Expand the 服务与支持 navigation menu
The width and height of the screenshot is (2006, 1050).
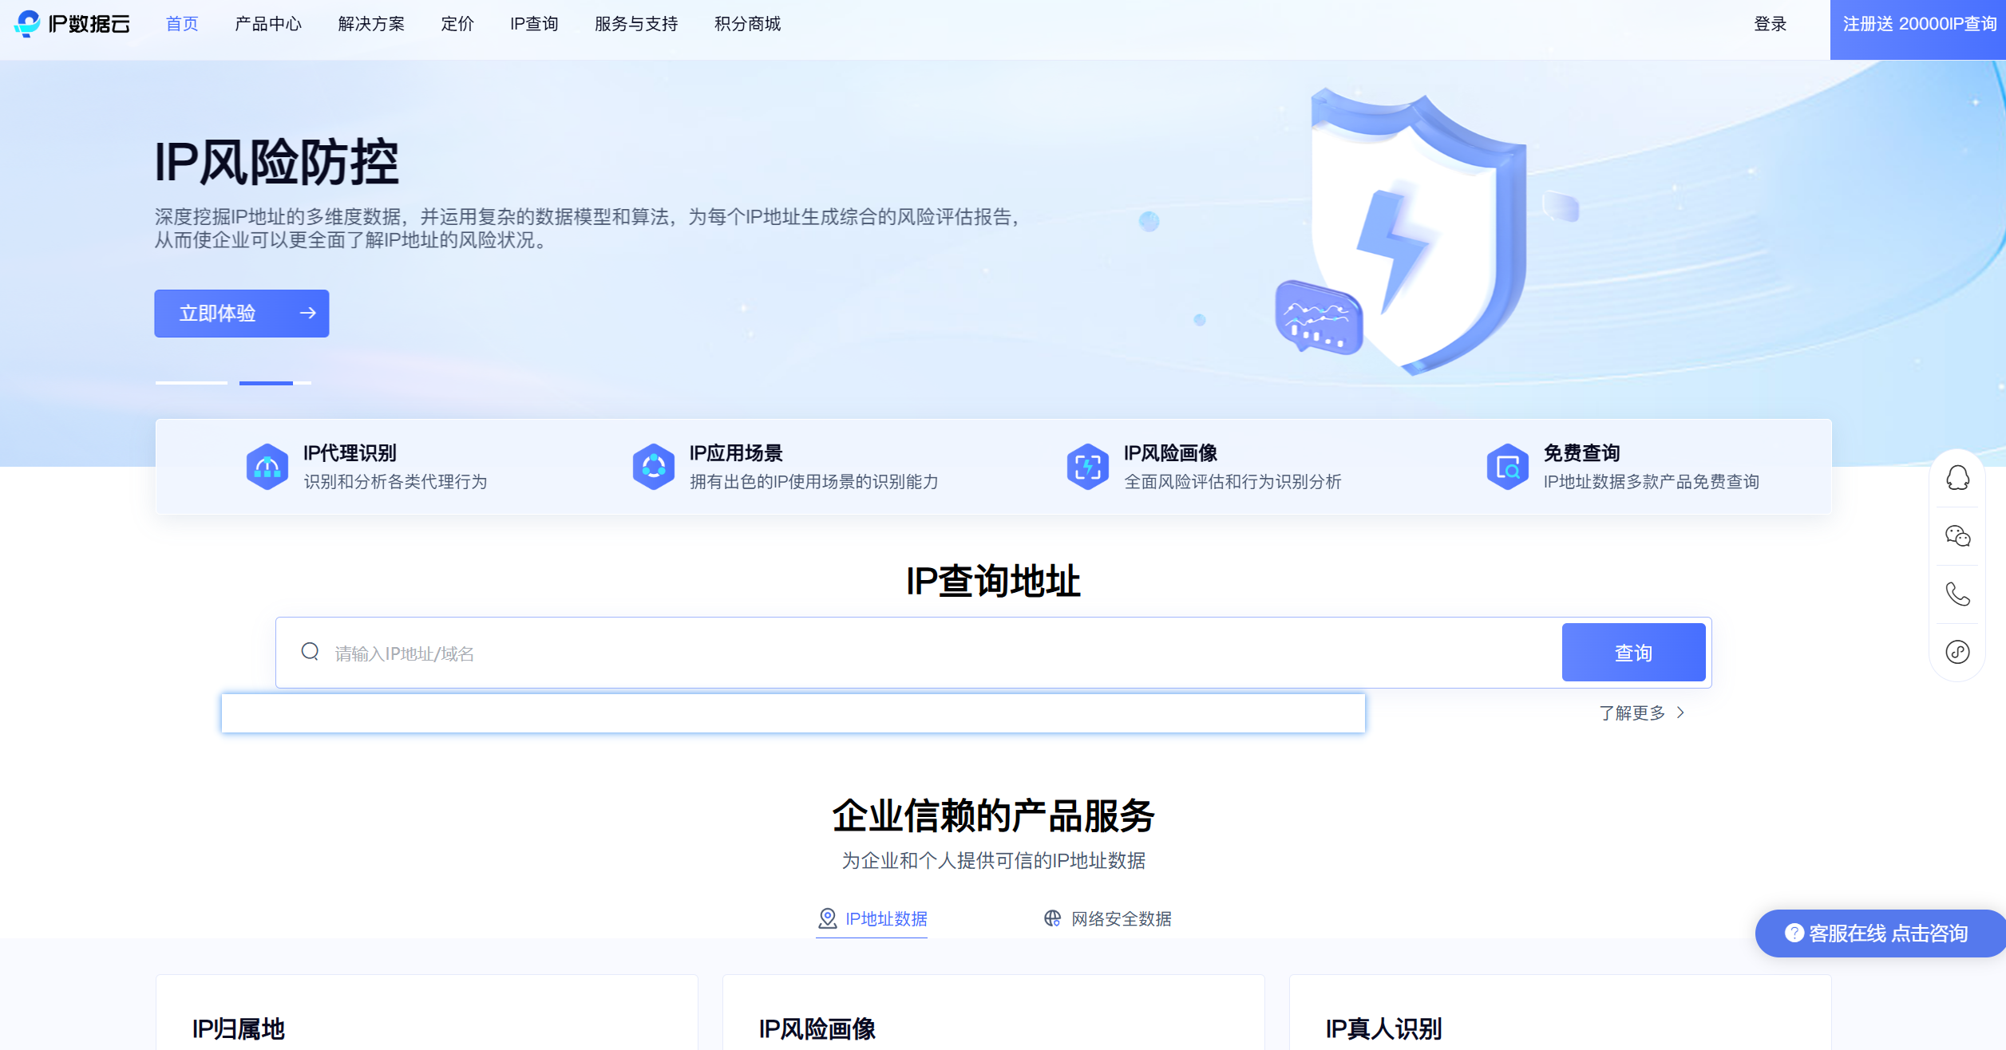pos(636,24)
